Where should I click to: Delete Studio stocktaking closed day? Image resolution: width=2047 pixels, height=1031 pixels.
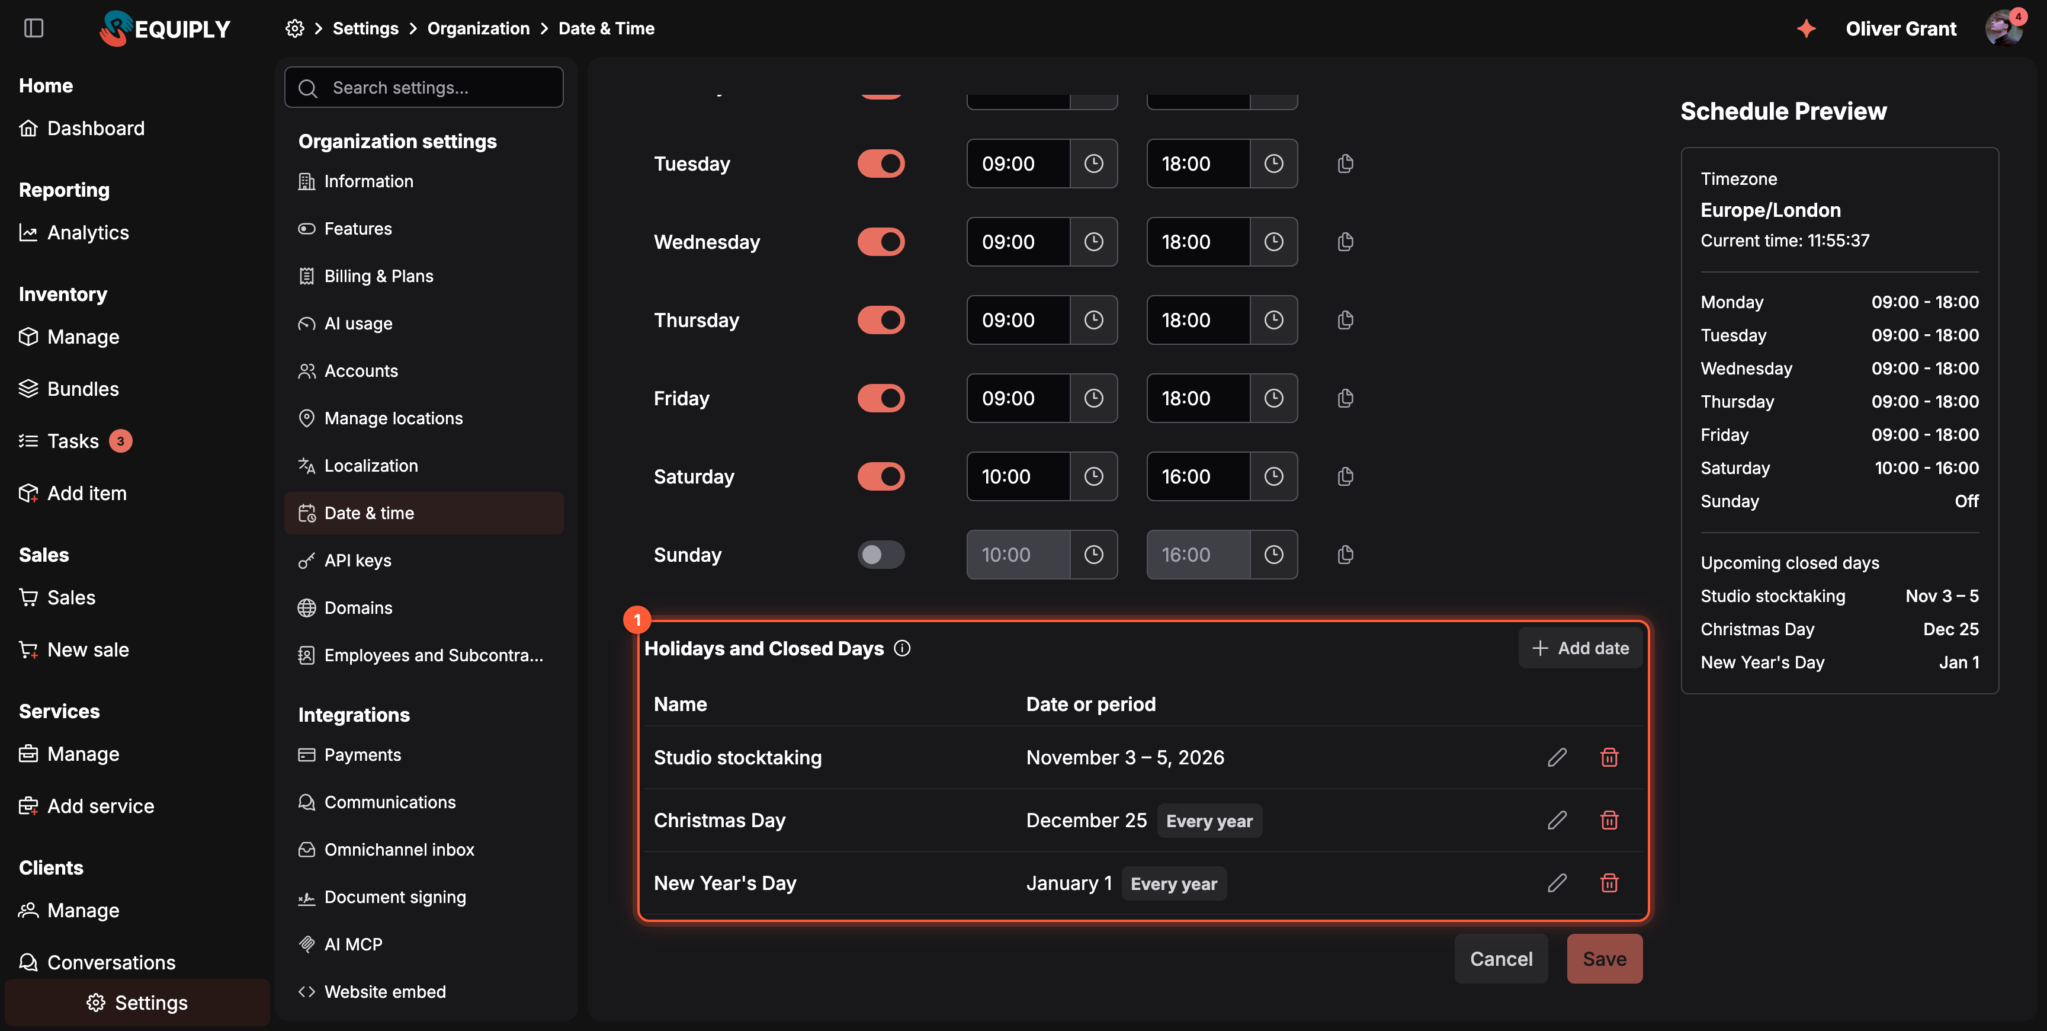coord(1609,758)
